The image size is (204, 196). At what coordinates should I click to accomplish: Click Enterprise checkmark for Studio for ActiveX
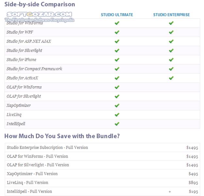[x=171, y=78]
